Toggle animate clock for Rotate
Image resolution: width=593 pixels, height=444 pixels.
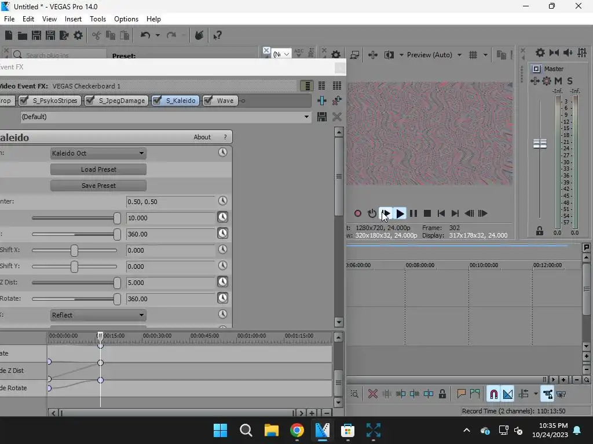click(223, 298)
